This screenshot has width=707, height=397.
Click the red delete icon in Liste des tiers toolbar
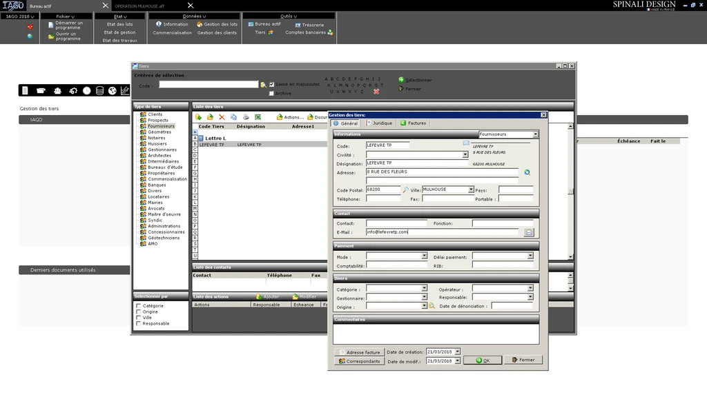(222, 117)
